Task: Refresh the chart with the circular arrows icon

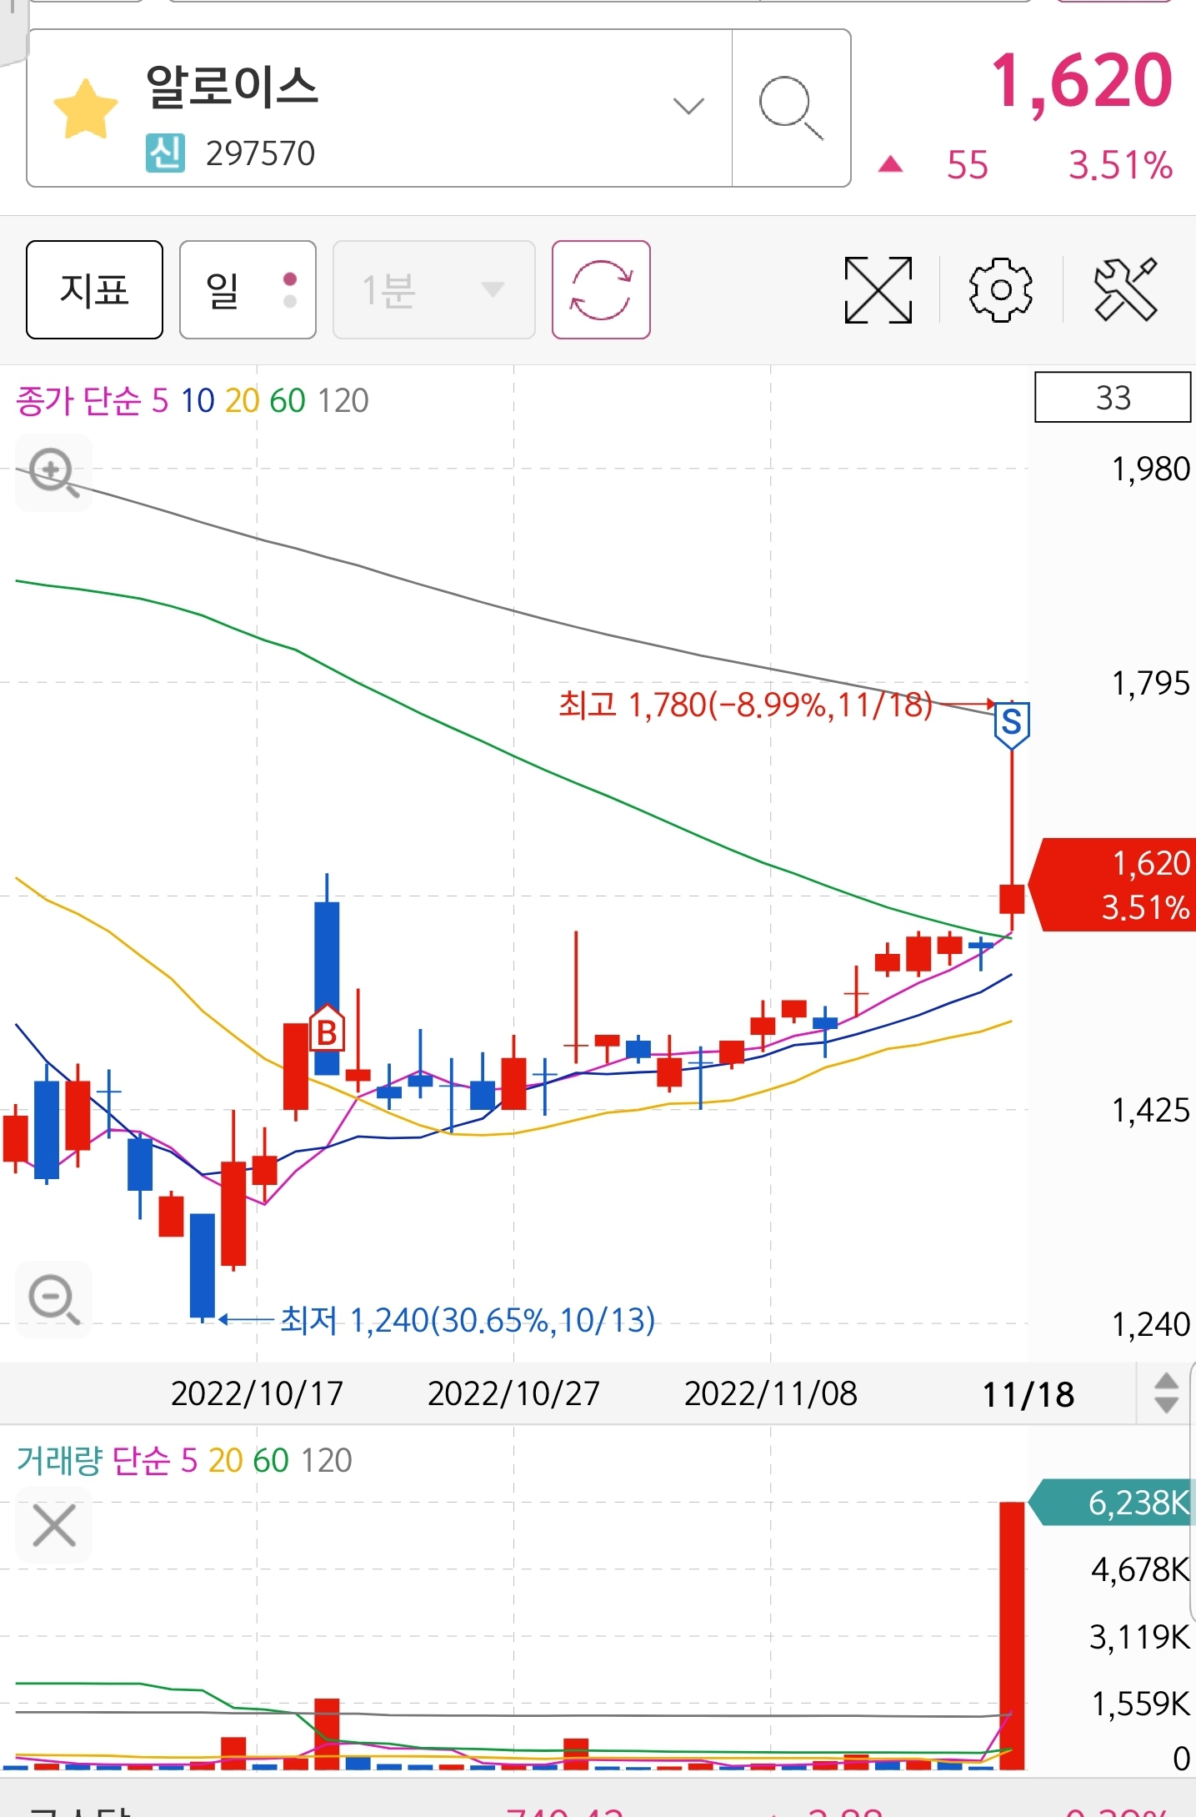Action: 601,289
